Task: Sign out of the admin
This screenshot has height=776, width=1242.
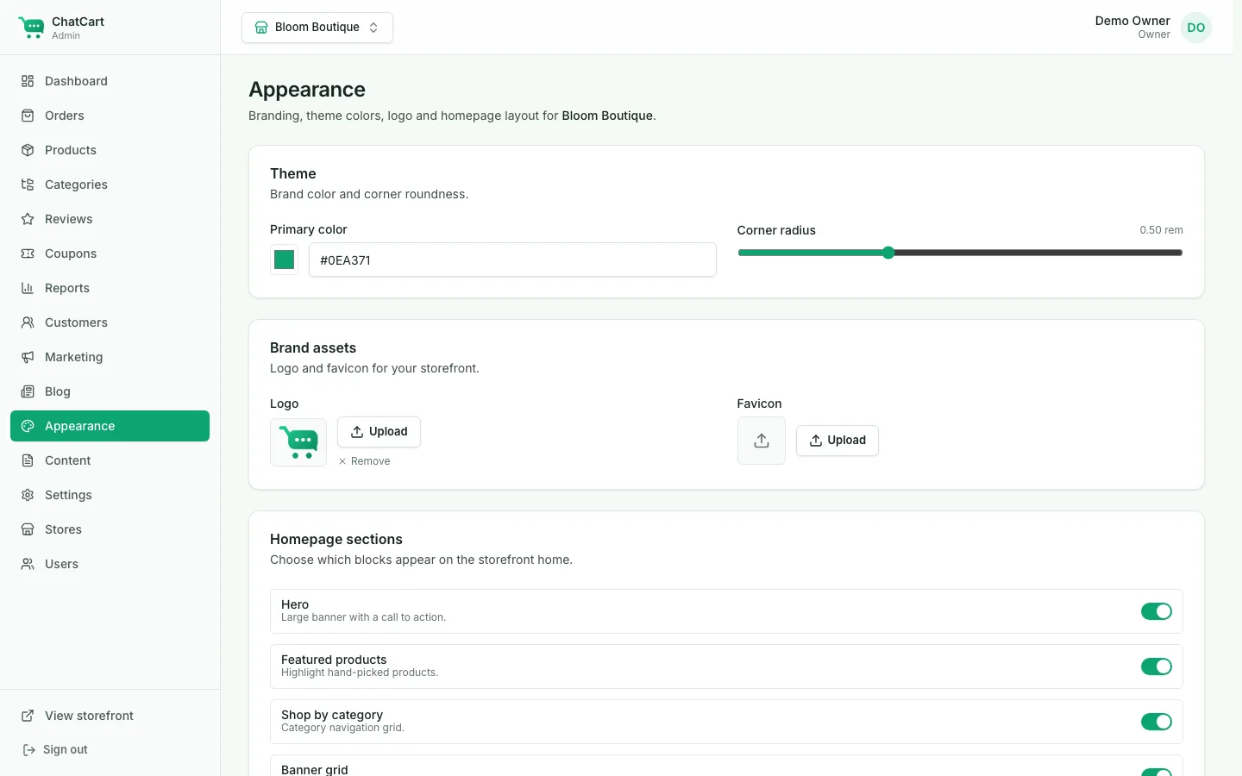Action: pos(55,749)
